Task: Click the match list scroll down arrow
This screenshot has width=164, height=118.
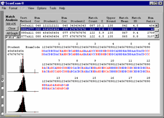Action: 156,36
